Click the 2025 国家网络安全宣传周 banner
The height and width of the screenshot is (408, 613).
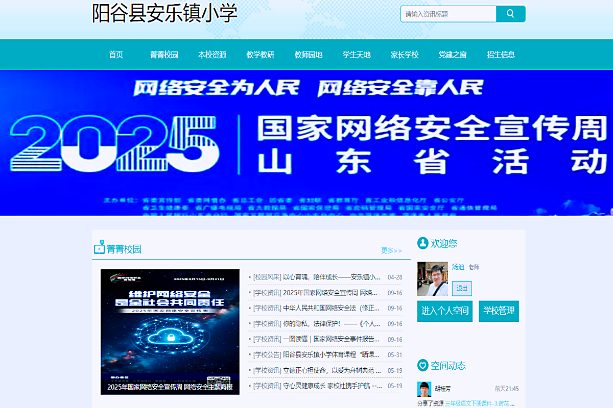306,143
